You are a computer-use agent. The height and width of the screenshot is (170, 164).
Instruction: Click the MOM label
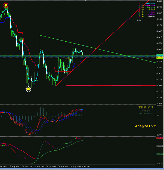point(139,20)
